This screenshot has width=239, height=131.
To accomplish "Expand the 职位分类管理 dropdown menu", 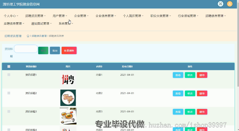I will (x=161, y=16).
